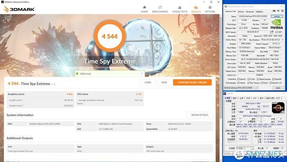
Task: Select the CPU-Z 主板 tab
Action: 241,98
